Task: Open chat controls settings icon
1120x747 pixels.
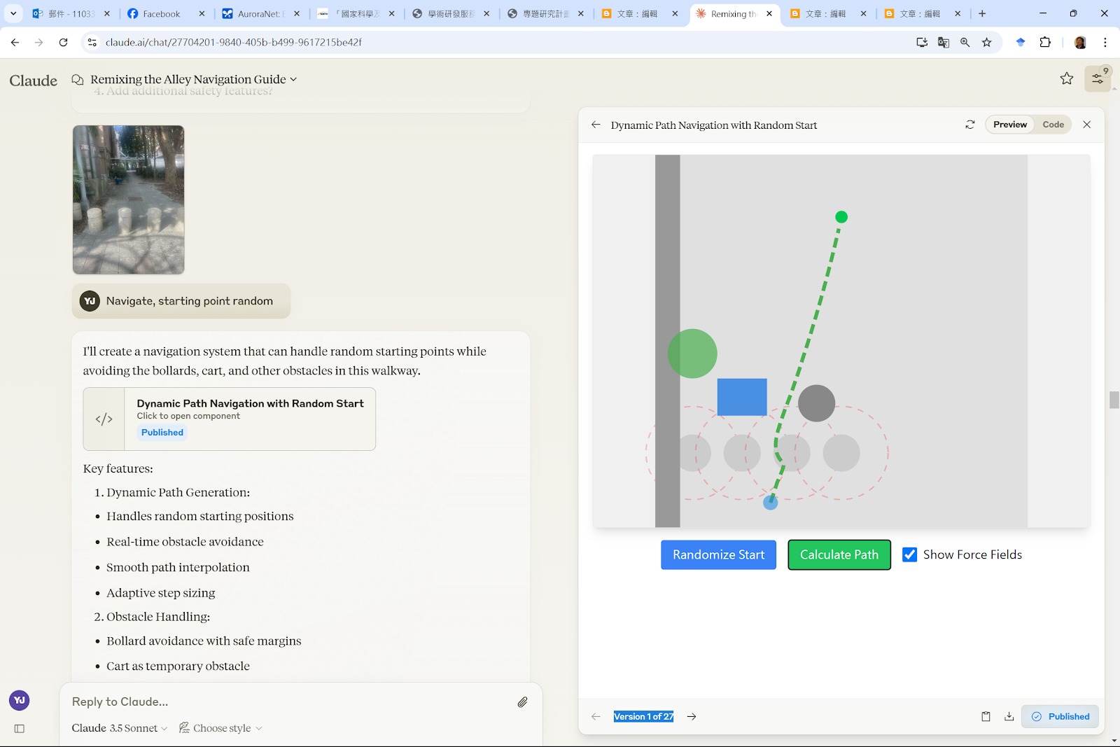Action: tap(1098, 78)
